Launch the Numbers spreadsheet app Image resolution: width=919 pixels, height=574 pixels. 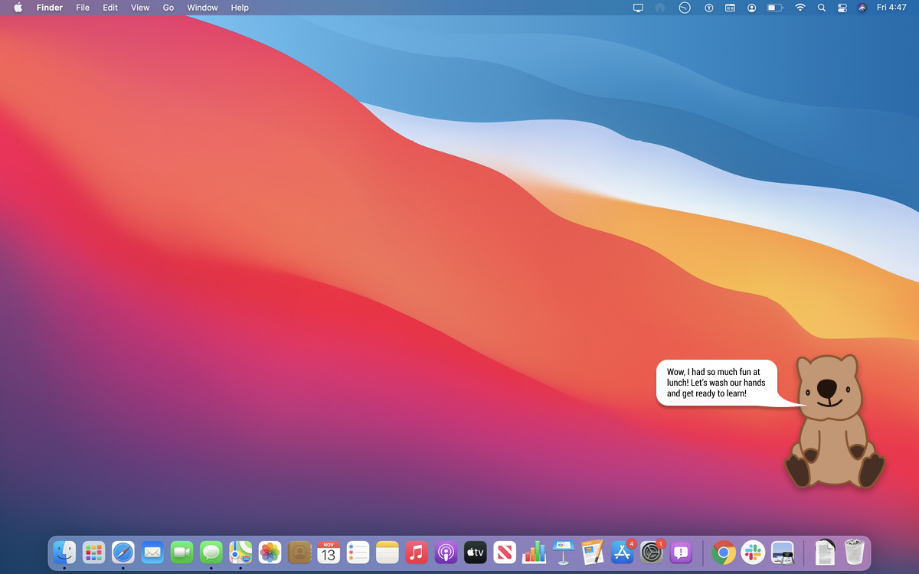click(534, 552)
